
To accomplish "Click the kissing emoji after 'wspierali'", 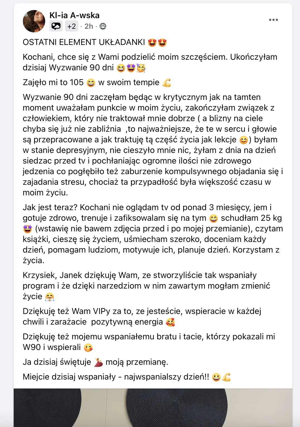I will click(88, 347).
